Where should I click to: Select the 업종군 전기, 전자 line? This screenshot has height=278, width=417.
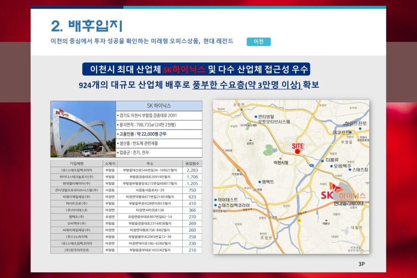(x=159, y=153)
